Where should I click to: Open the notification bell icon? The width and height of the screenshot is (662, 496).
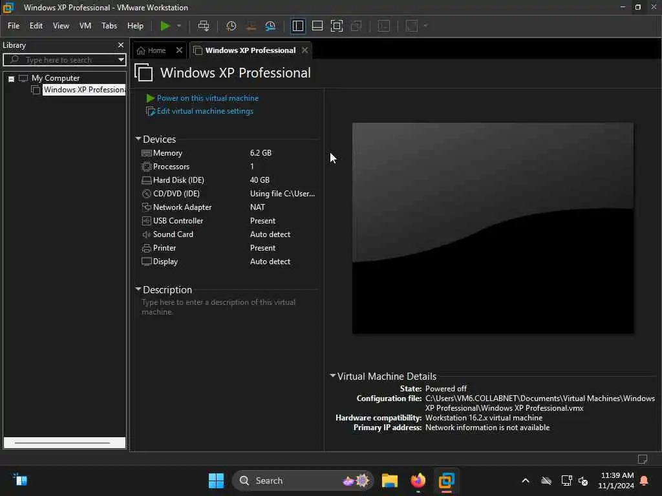(645, 480)
